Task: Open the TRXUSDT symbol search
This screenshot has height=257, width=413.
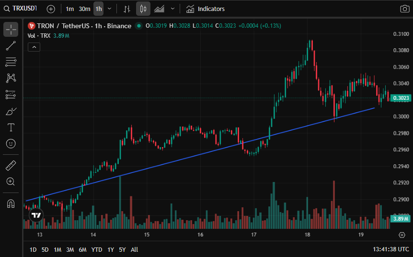Action: tap(20, 9)
